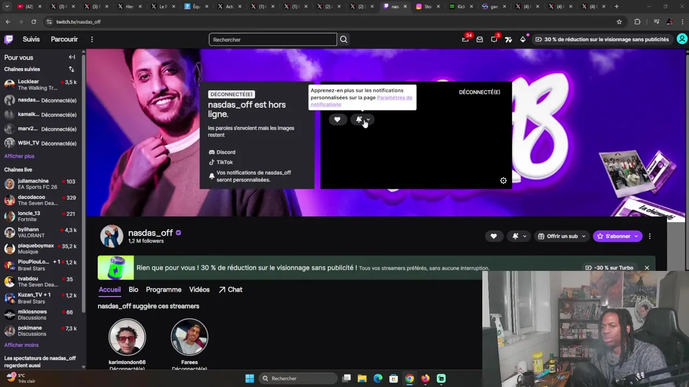Click Afficher plus under followed channels
Screen dimensions: 689x387
coord(19,156)
